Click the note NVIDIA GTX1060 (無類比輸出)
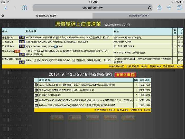 [129, 53]
